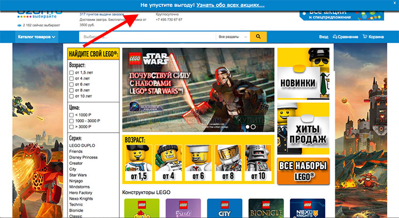Click the yellow search magnifier button
Viewport: 399px width, 218px height.
tap(258, 37)
